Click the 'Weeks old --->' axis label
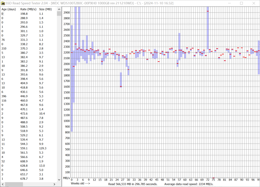This screenshot has height=187, width=260. [x=80, y=183]
